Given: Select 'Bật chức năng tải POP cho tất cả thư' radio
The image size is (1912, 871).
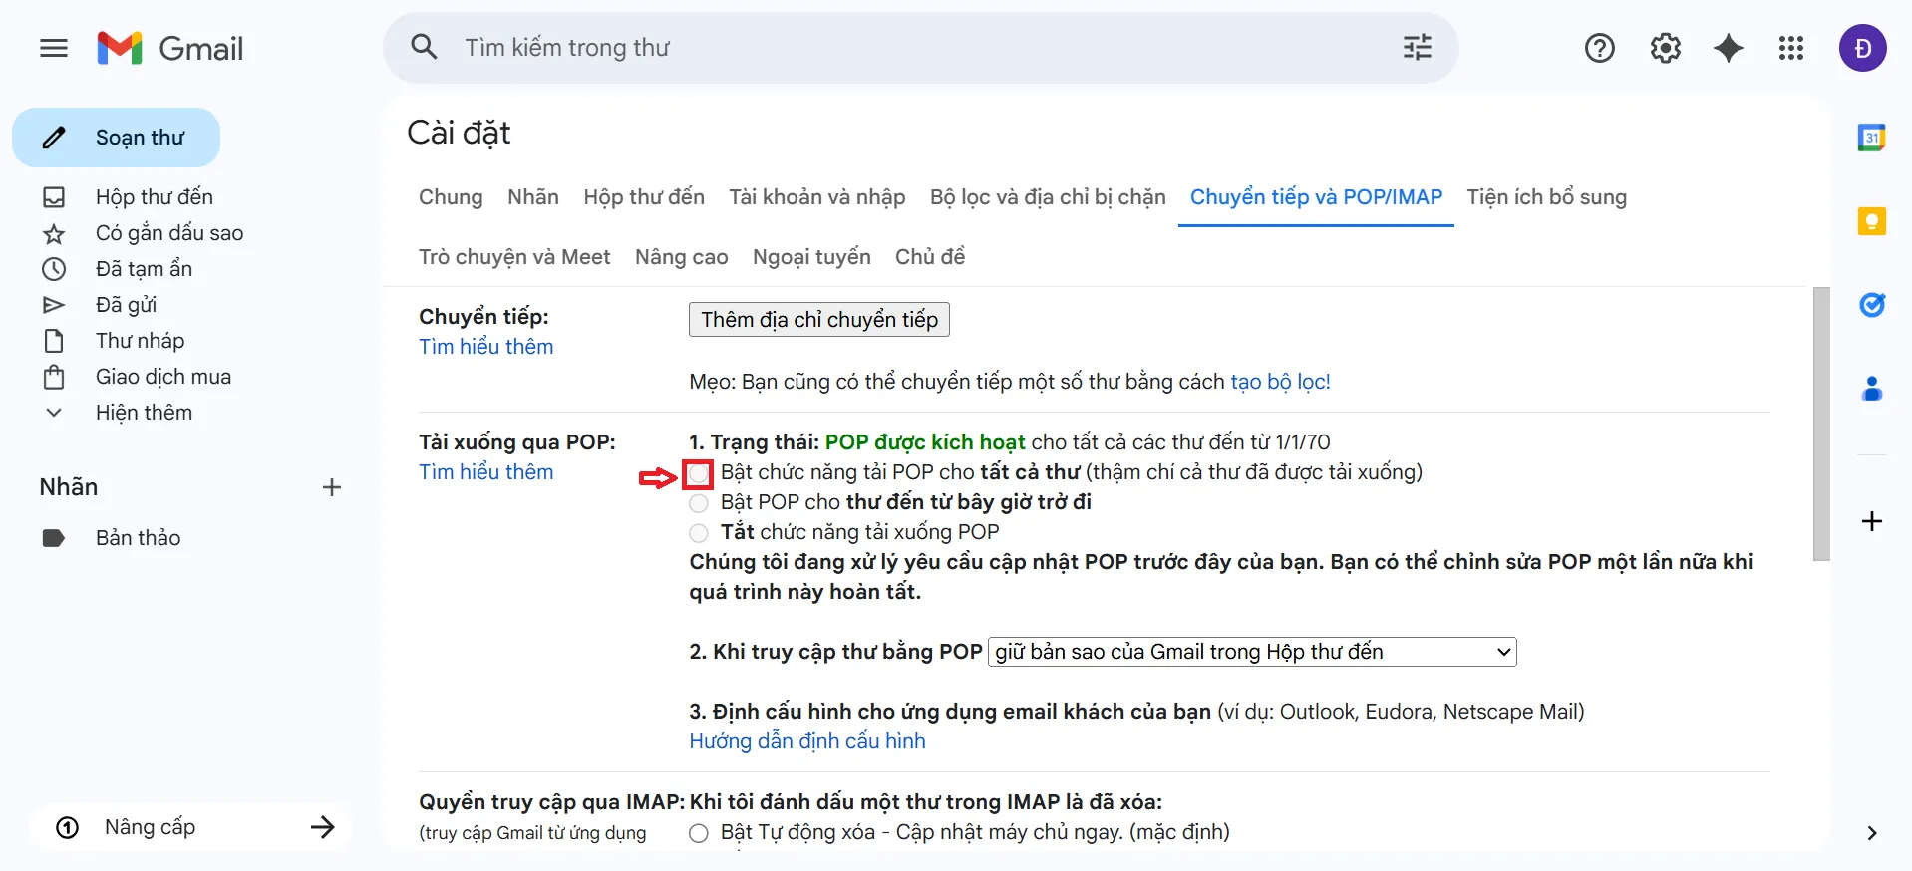Looking at the screenshot, I should (699, 473).
